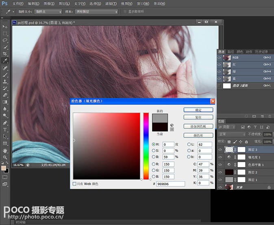The height and width of the screenshot is (225, 274).
Task: Select the Gradient tool
Action: click(5, 102)
